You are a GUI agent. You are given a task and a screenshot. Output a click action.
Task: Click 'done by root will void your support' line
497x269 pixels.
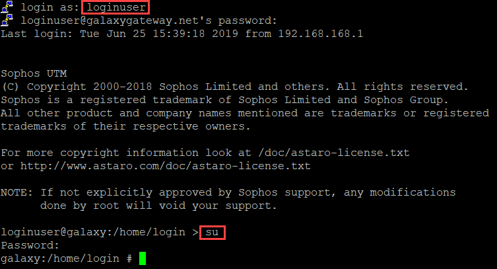158,206
